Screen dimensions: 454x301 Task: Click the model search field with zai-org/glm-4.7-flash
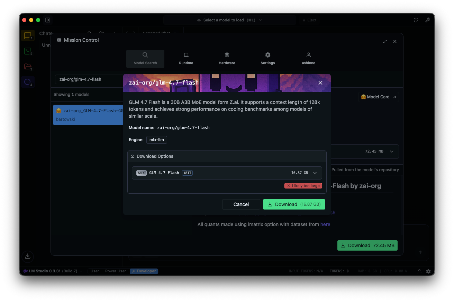89,79
